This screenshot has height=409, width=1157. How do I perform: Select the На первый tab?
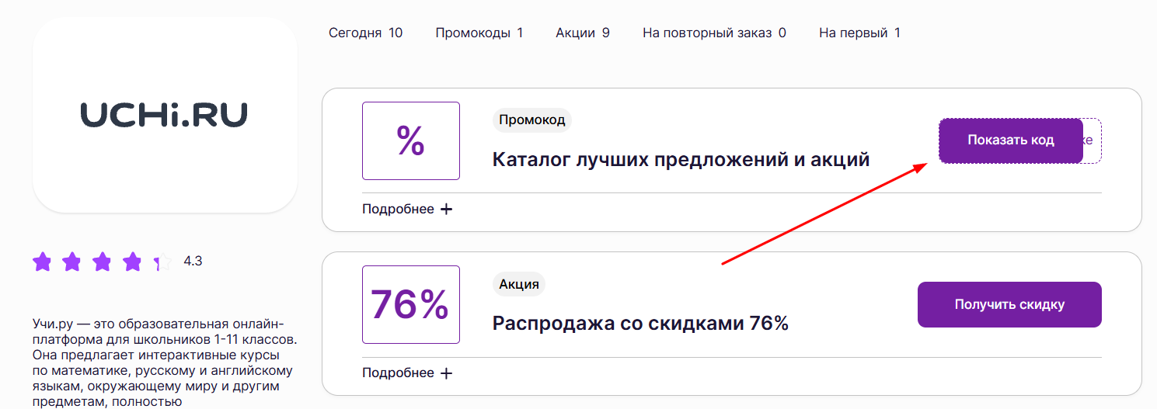(x=859, y=33)
